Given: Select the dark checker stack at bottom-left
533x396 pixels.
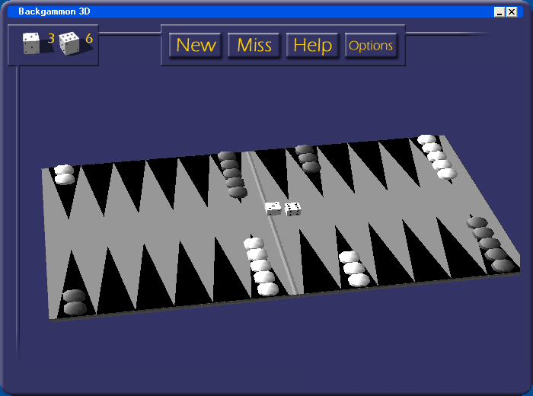Looking at the screenshot, I should click(75, 302).
